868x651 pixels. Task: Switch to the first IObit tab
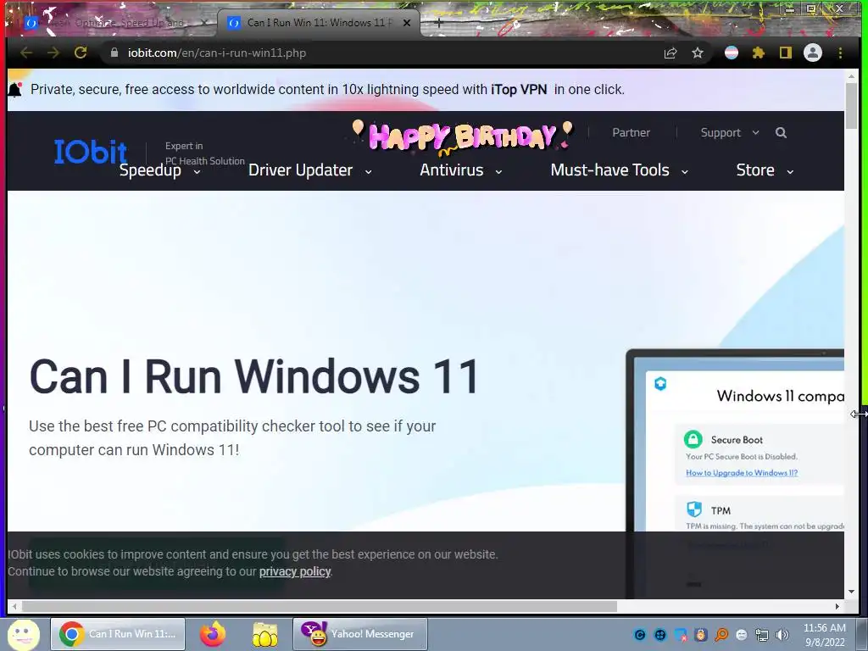pos(116,23)
